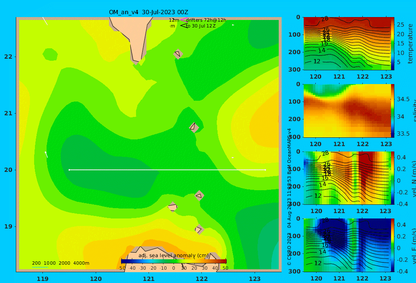Screen dimensions: 416x283
Task: Click the 'vel. E (m/s)' axis label
Action: click(x=414, y=246)
